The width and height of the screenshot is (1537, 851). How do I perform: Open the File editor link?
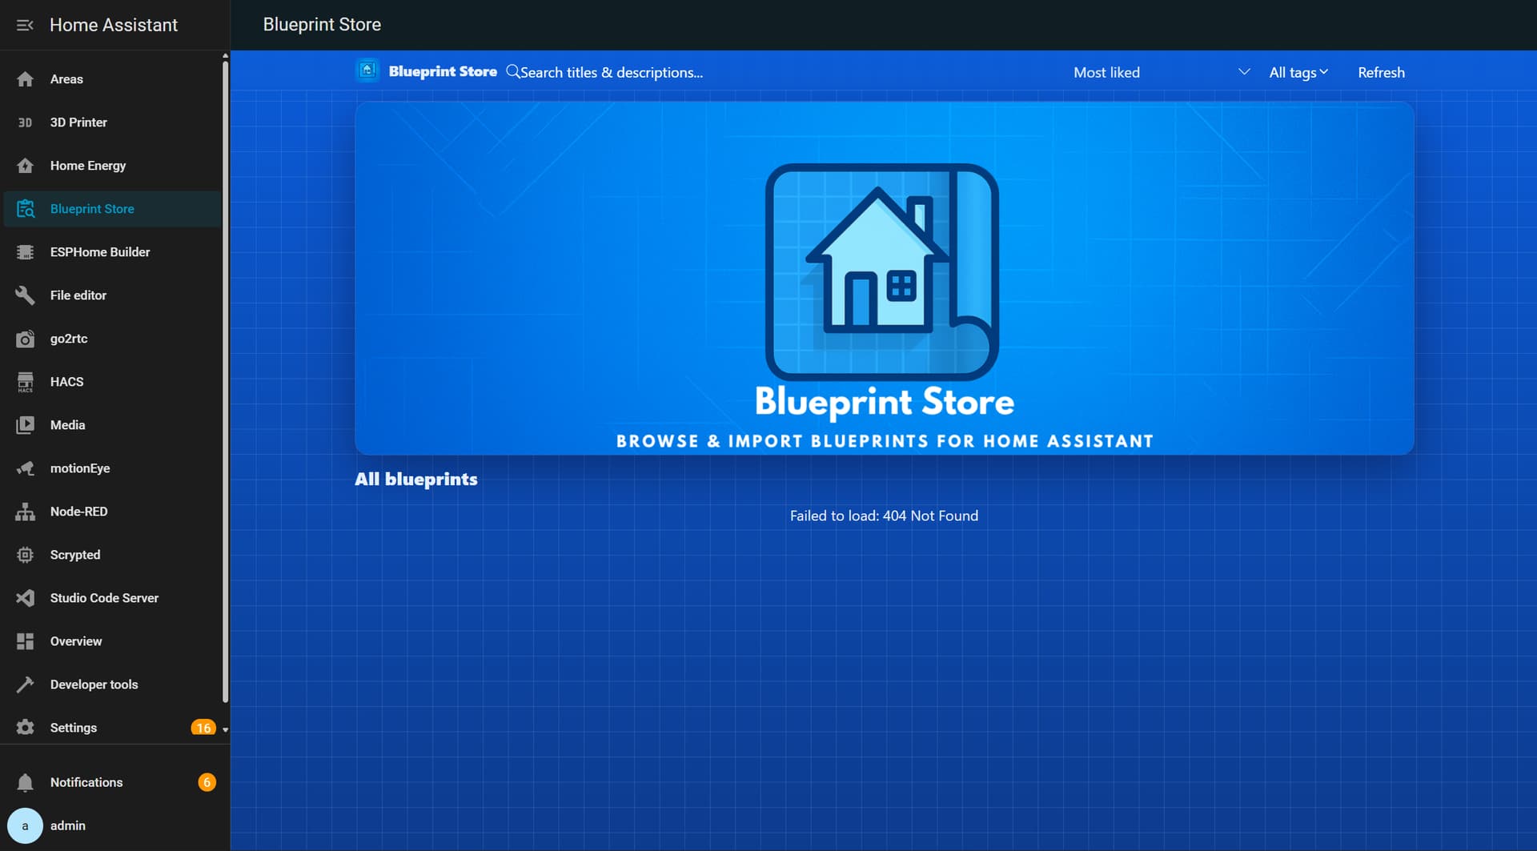point(112,295)
